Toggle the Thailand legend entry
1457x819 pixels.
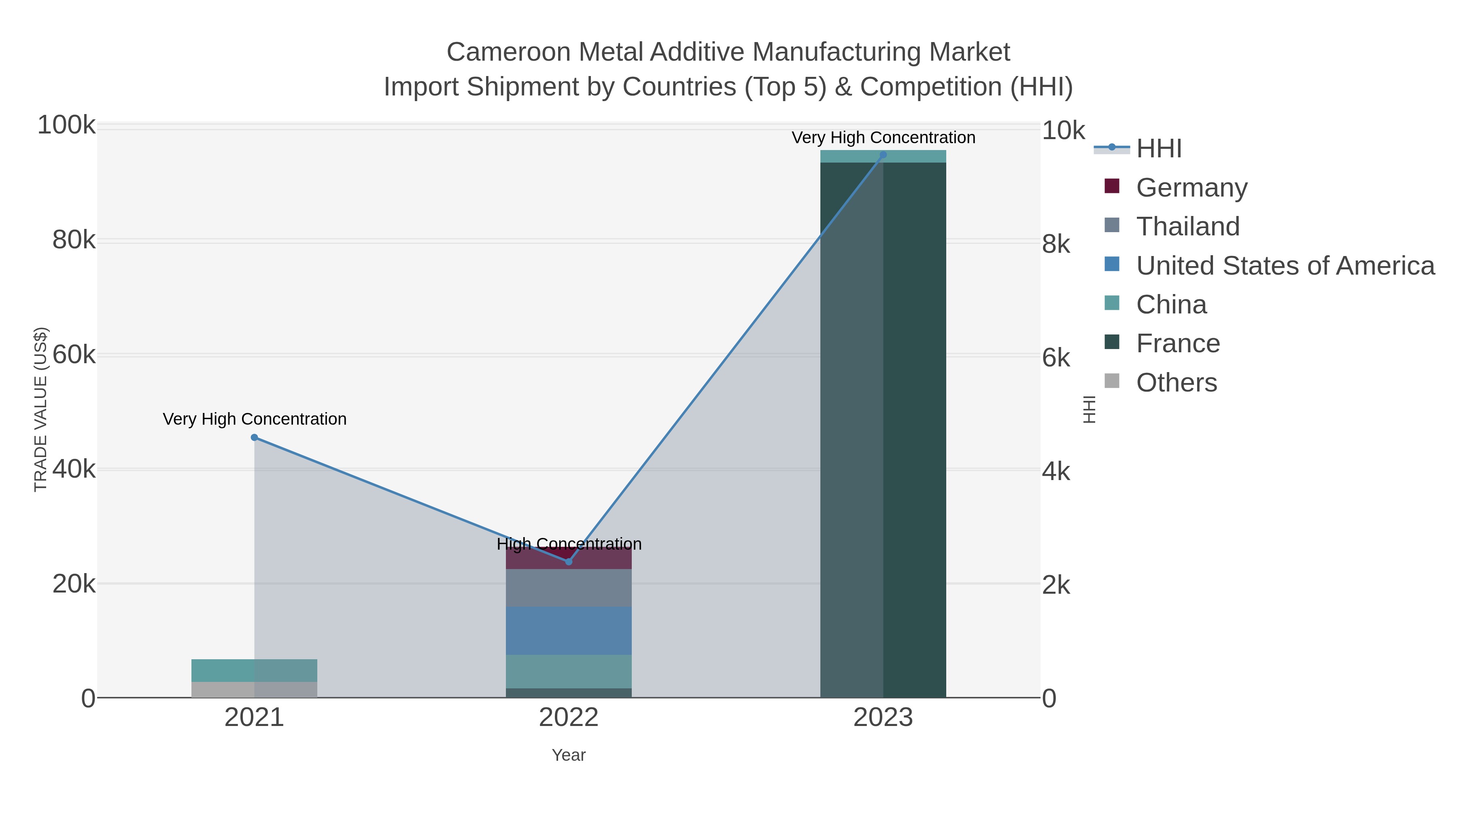tap(1172, 226)
